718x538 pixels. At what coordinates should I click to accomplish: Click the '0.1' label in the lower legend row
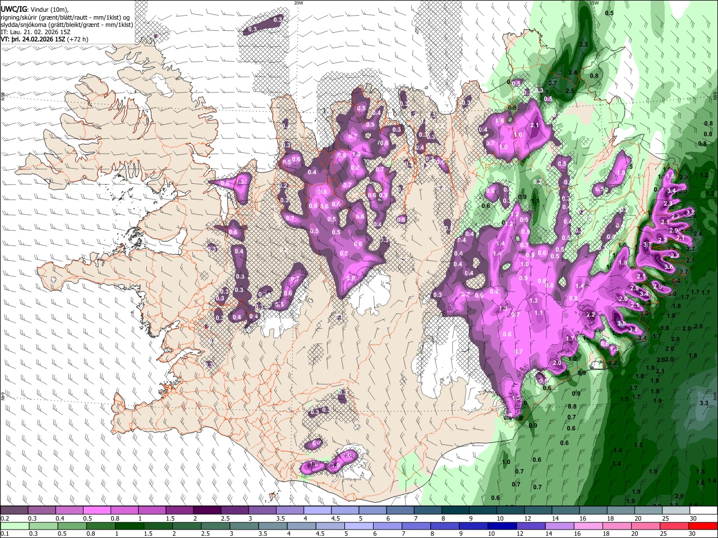point(4,534)
